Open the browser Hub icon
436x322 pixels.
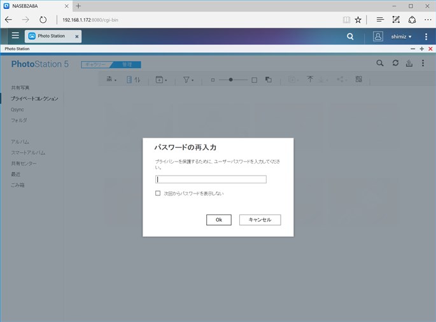tap(380, 20)
